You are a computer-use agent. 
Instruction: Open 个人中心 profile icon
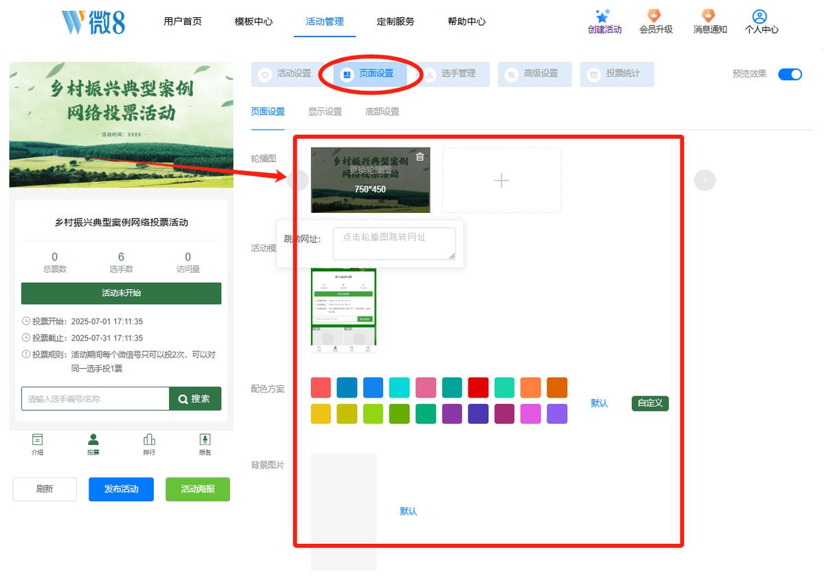click(x=759, y=16)
